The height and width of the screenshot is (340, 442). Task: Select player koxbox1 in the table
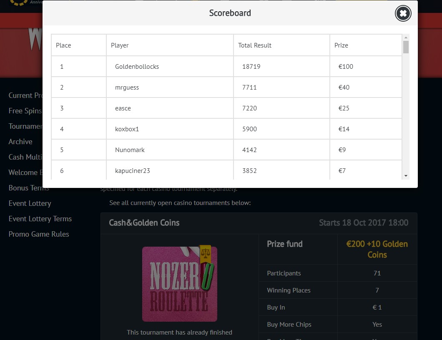coord(127,129)
